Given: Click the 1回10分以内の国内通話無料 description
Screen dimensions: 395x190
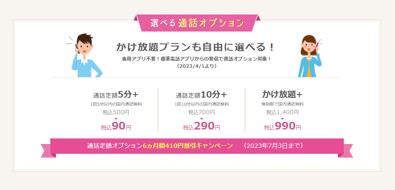Looking at the screenshot, I should (x=201, y=104).
